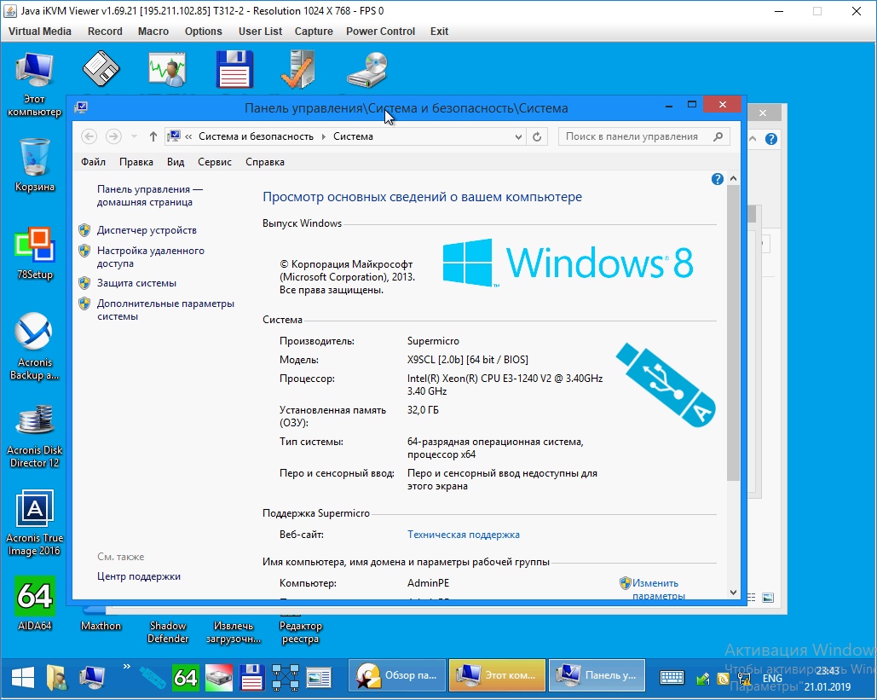Click the network connection tray icon
Screen dimensions: 877x700
pos(744,679)
